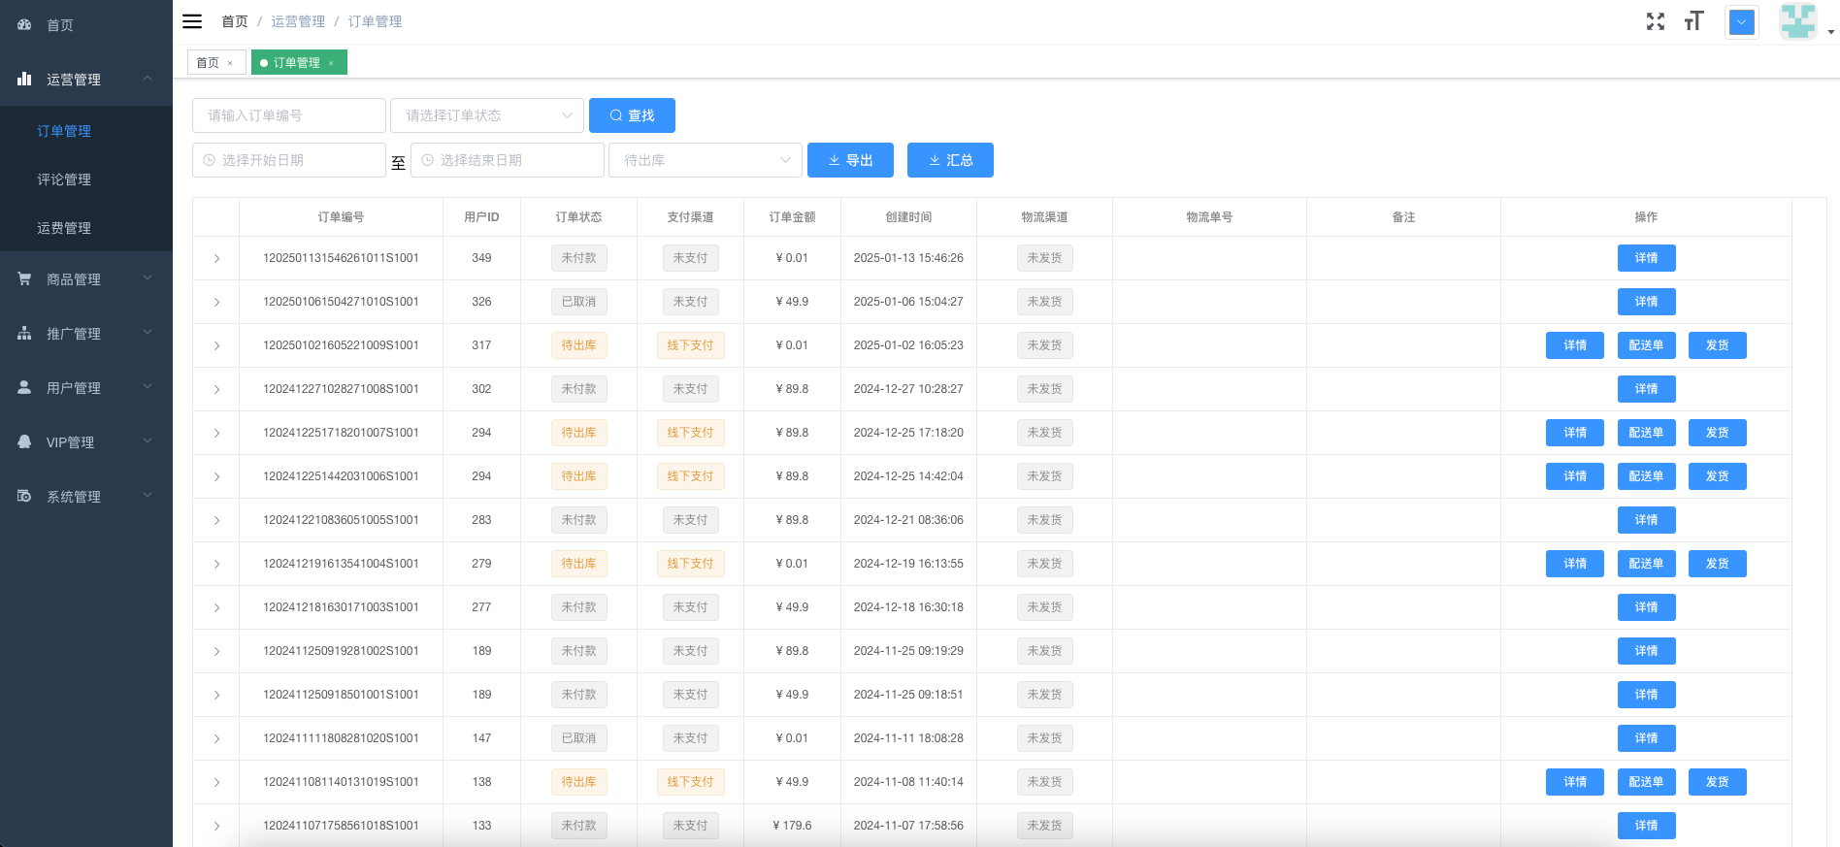
Task: Click the calendar icon in end date field
Action: [427, 160]
